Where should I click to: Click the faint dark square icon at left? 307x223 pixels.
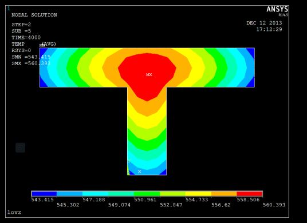pos(21,148)
